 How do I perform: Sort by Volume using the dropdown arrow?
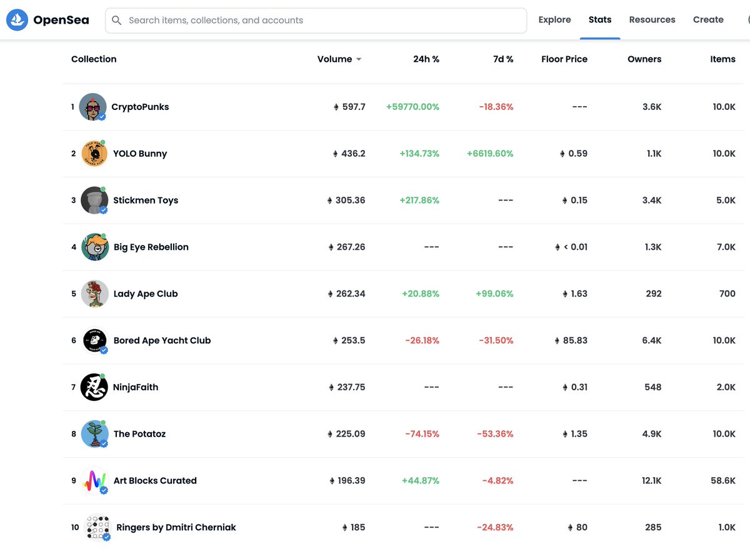click(x=359, y=59)
